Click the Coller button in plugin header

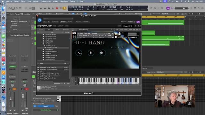tap(70, 22)
